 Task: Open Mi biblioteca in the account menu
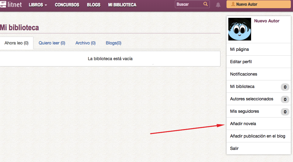[x=259, y=86]
